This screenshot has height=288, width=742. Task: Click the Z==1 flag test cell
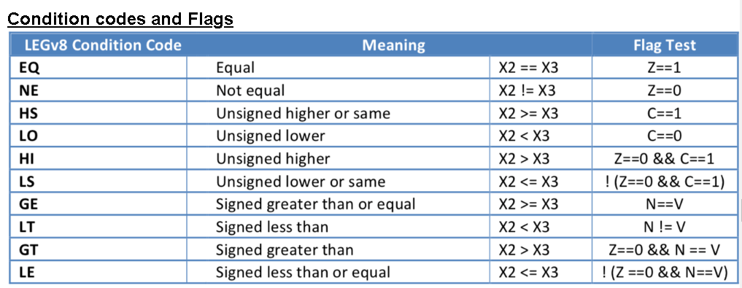coord(665,68)
